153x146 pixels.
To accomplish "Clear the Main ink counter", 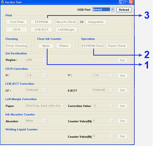I will pos(46,46).
